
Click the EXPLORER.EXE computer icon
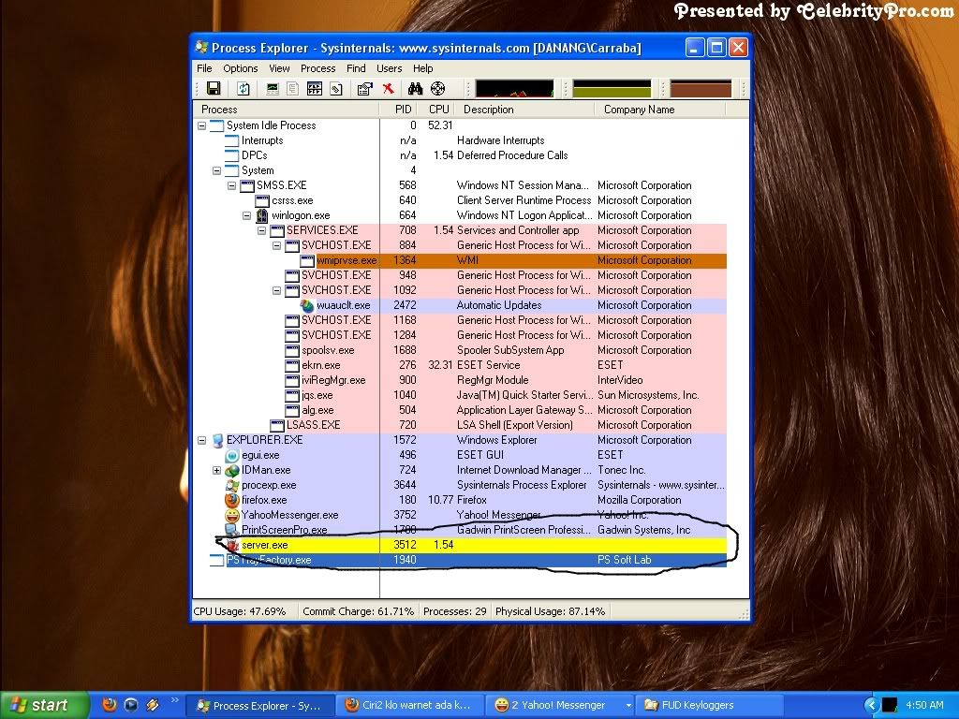click(217, 440)
